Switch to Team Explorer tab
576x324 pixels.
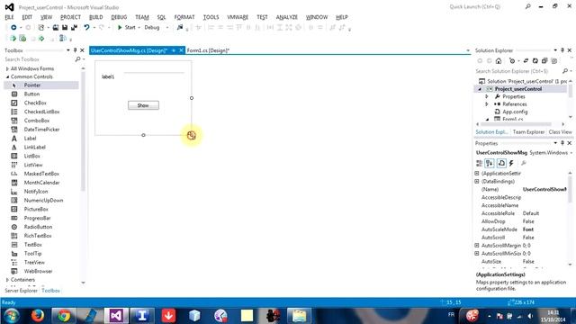pyautogui.click(x=528, y=132)
